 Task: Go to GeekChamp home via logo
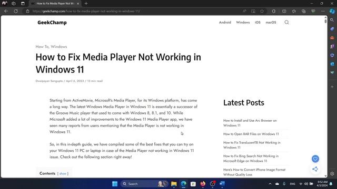point(52,23)
